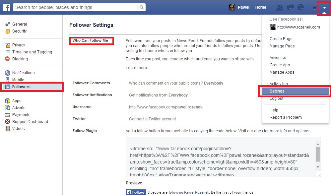Click the Learn more link
Screen dimensions: 331x195
(137, 68)
